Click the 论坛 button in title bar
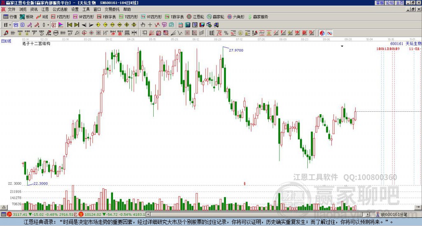This screenshot has width=422, height=226. click(x=390, y=3)
